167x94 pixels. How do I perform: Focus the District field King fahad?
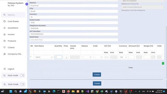(74, 5)
